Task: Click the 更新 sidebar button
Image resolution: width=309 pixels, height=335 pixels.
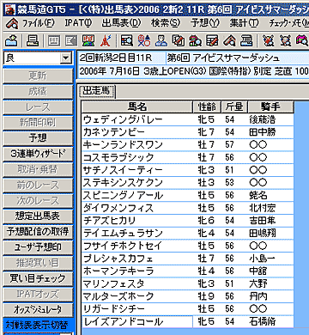Action: coord(38,76)
